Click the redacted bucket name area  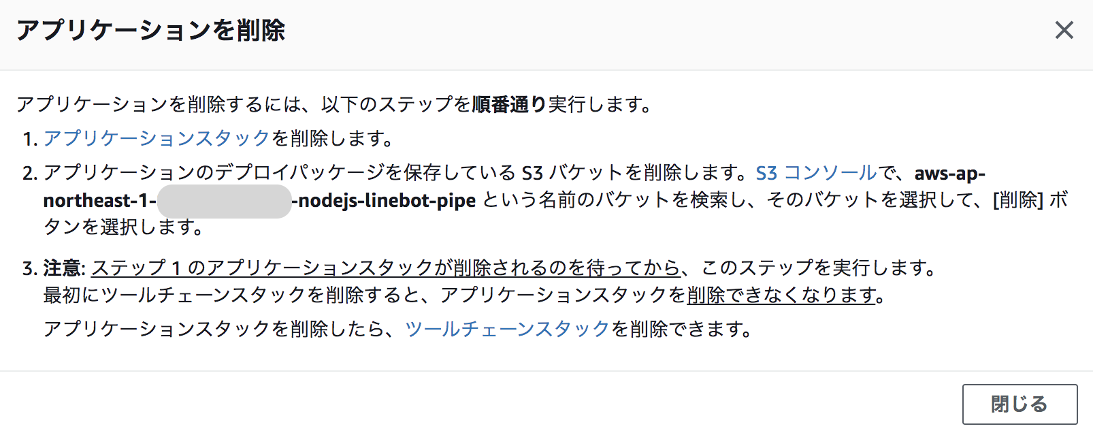(x=225, y=202)
